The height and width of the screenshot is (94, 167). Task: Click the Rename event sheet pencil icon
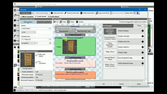click(65, 13)
